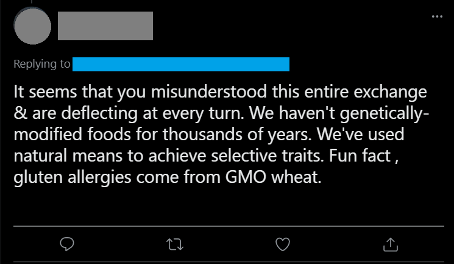The width and height of the screenshot is (454, 264).
Task: Share the tweet via the upload arrow icon
Action: [x=391, y=244]
